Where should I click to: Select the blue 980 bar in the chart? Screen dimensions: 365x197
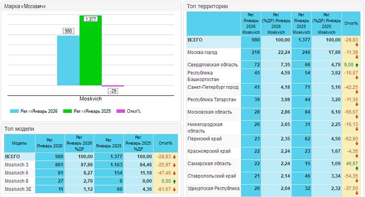click(x=68, y=60)
